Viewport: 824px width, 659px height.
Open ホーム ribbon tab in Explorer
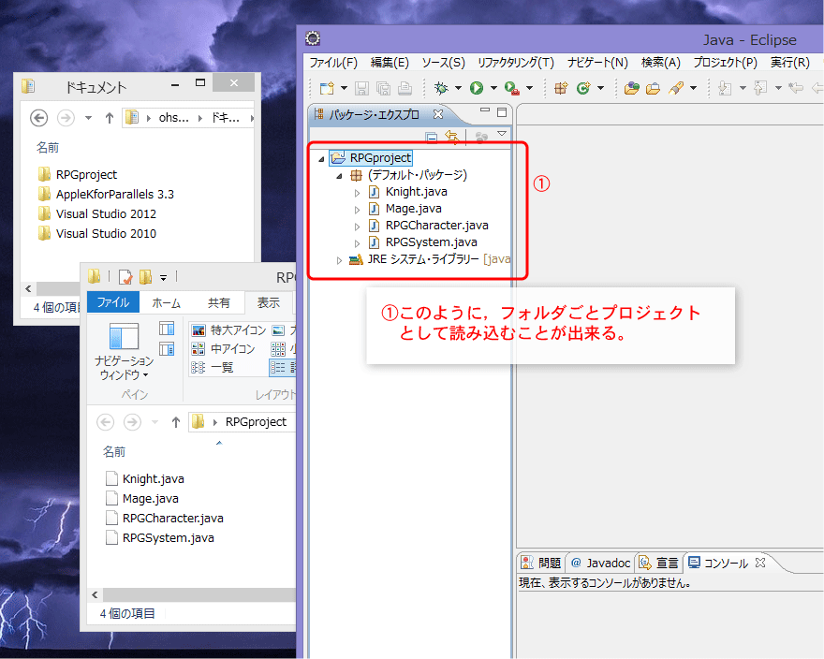pos(166,302)
